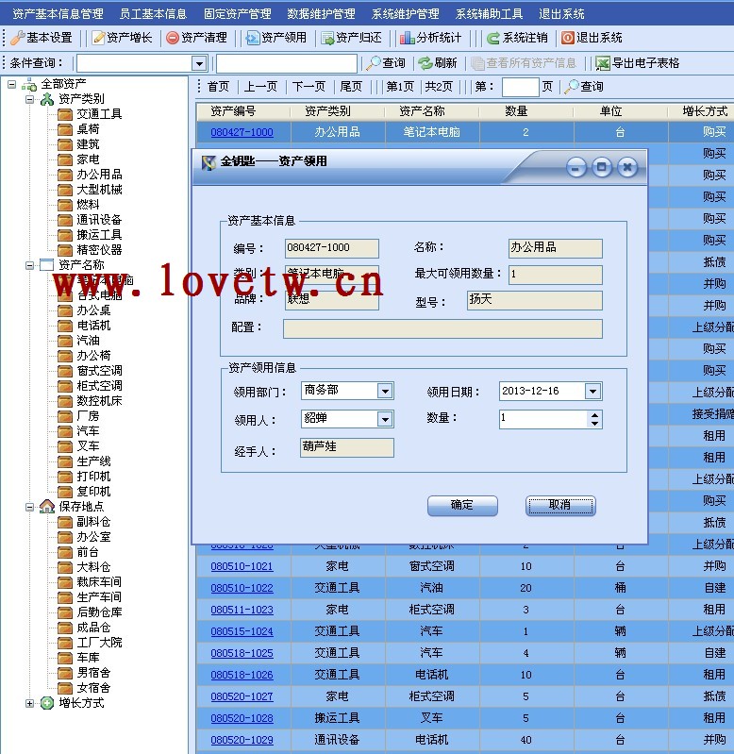The width and height of the screenshot is (734, 754).
Task: Click the 刷新 refresh icon
Action: click(x=425, y=63)
